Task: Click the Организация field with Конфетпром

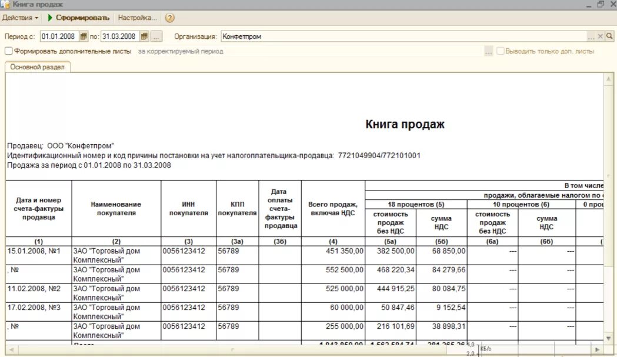Action: (403, 36)
